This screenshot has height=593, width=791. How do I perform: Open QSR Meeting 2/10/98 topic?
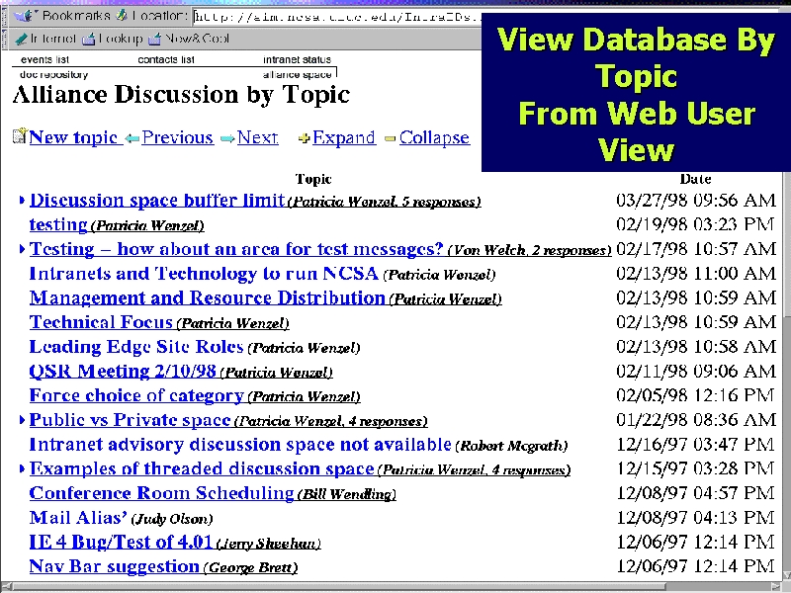123,372
